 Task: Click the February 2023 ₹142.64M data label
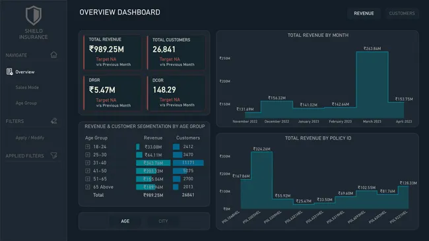coord(341,104)
